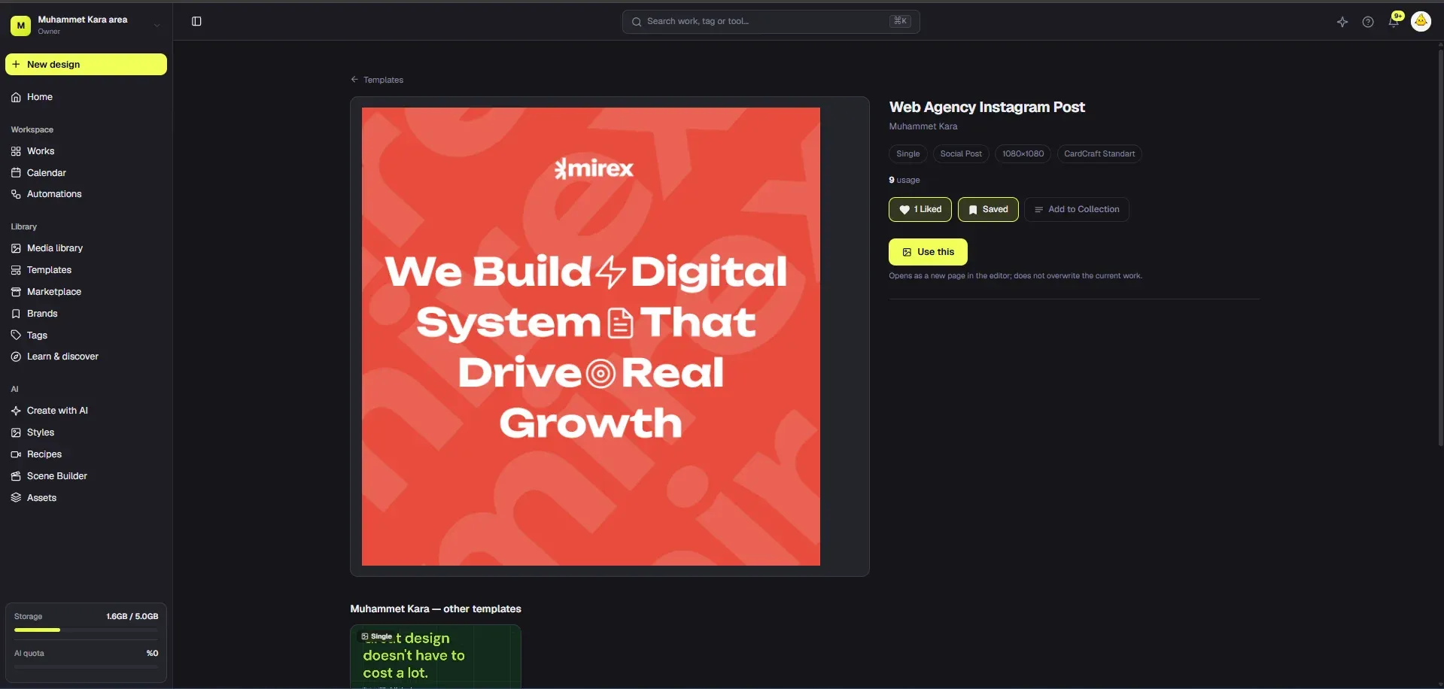Click the Use this button

click(928, 252)
